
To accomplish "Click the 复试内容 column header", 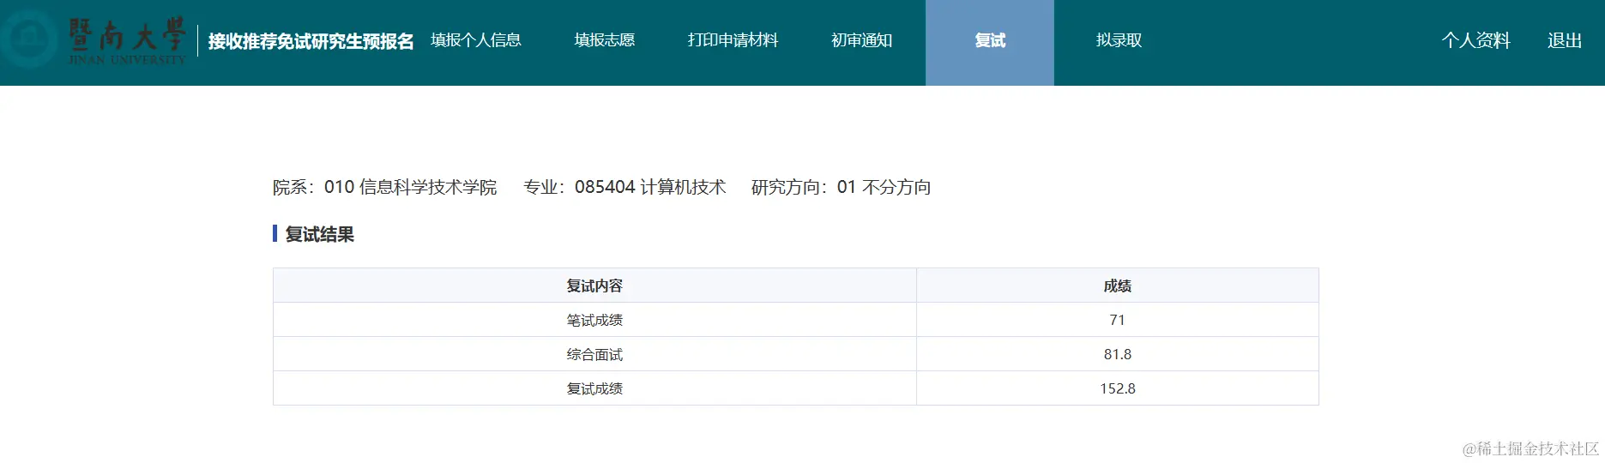I will pyautogui.click(x=594, y=286).
